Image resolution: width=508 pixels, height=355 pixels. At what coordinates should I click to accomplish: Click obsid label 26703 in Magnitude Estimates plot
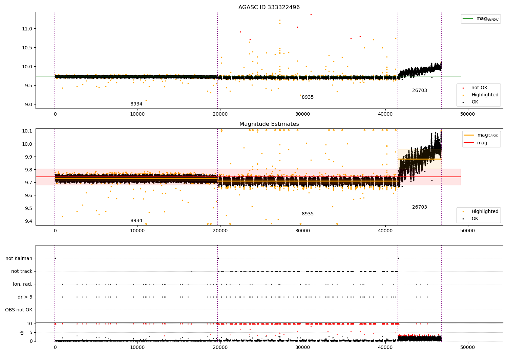point(420,207)
